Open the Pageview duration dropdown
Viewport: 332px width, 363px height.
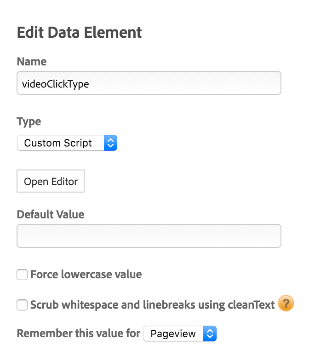[180, 334]
